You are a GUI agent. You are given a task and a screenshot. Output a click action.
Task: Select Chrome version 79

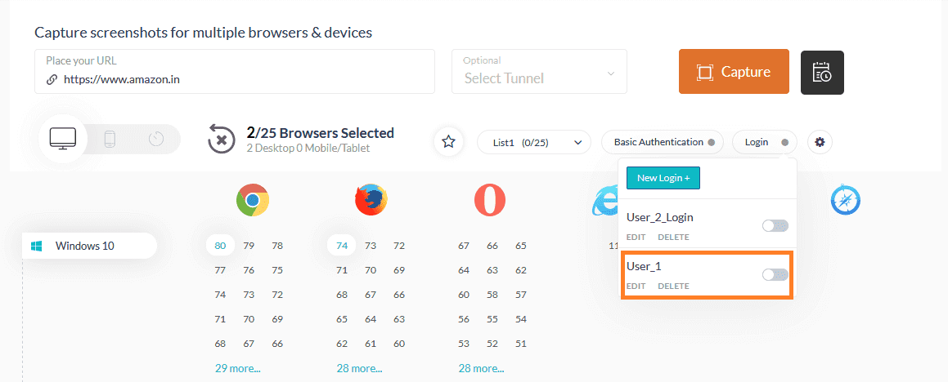pyautogui.click(x=249, y=246)
